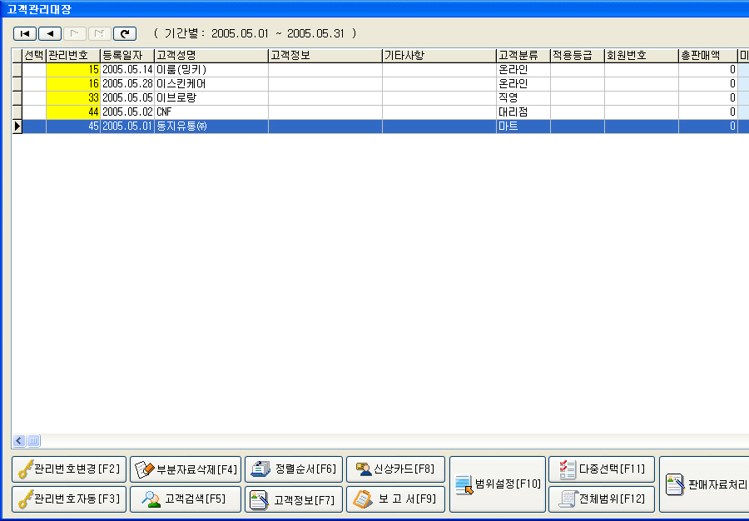Click 마트 category cell
This screenshot has width=749, height=521.
click(x=523, y=127)
